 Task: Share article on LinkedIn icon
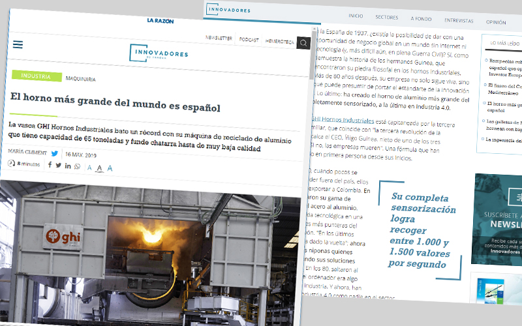click(x=68, y=166)
